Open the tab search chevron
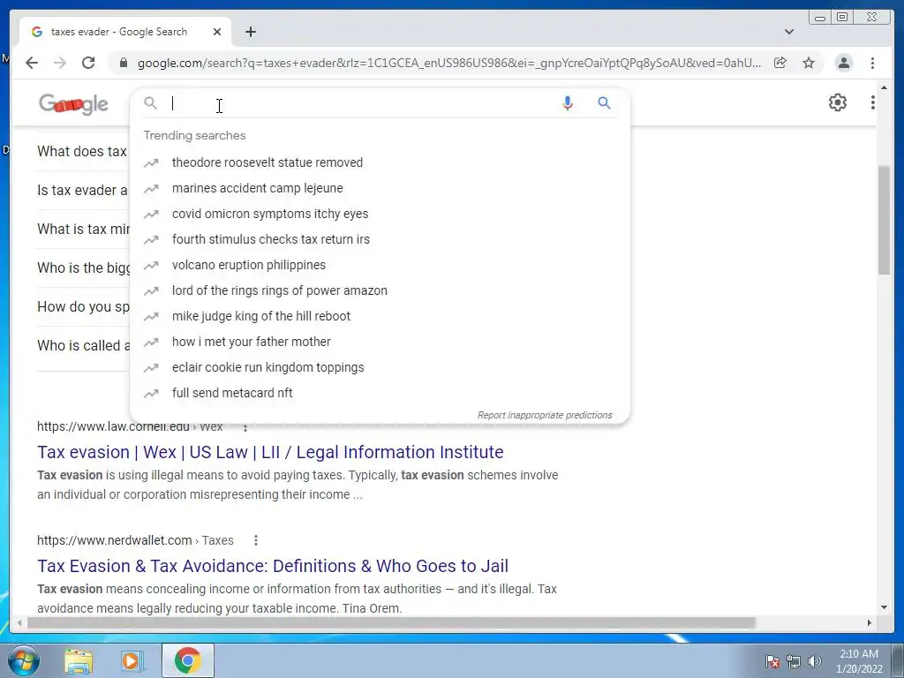Image resolution: width=904 pixels, height=678 pixels. [789, 32]
